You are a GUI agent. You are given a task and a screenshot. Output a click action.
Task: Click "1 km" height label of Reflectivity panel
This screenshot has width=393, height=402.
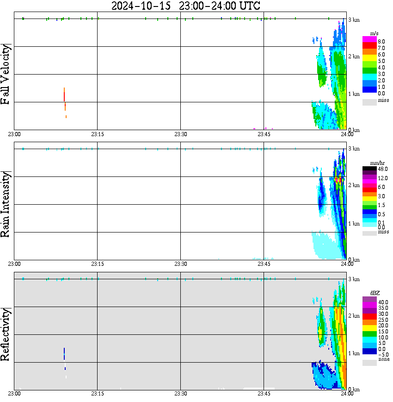tap(354, 353)
